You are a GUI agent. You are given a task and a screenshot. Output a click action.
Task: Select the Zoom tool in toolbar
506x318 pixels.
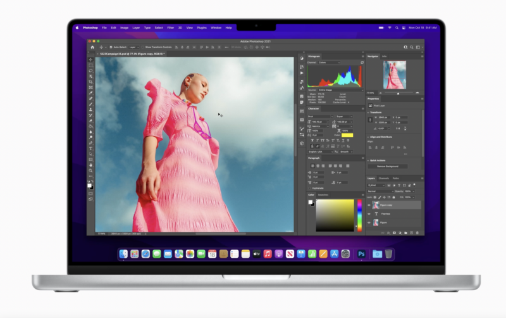(90, 170)
